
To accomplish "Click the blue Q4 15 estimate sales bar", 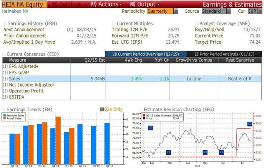I will tap(107, 144).
